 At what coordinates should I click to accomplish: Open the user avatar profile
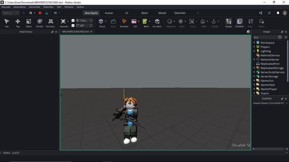pyautogui.click(x=285, y=13)
